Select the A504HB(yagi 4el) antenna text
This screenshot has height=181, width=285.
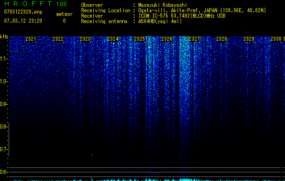coord(160,21)
